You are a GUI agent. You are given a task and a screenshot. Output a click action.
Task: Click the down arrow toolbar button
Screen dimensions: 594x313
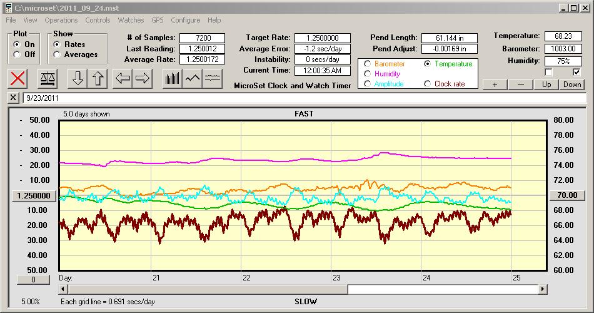coord(78,78)
